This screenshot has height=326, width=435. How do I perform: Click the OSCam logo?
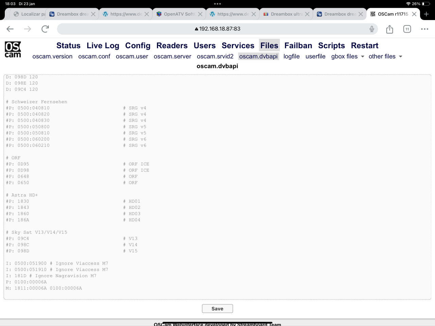click(x=13, y=50)
